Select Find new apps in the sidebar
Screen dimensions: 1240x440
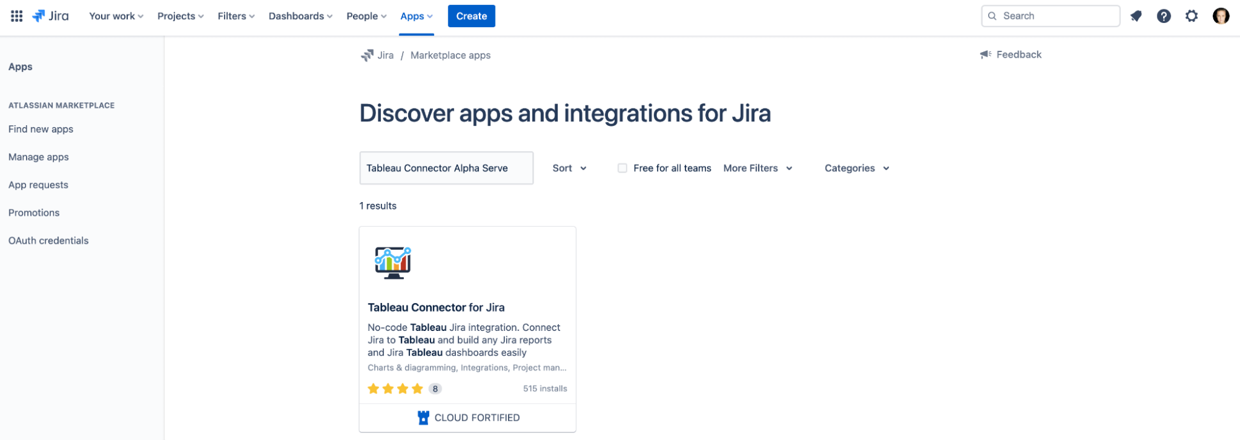tap(41, 129)
